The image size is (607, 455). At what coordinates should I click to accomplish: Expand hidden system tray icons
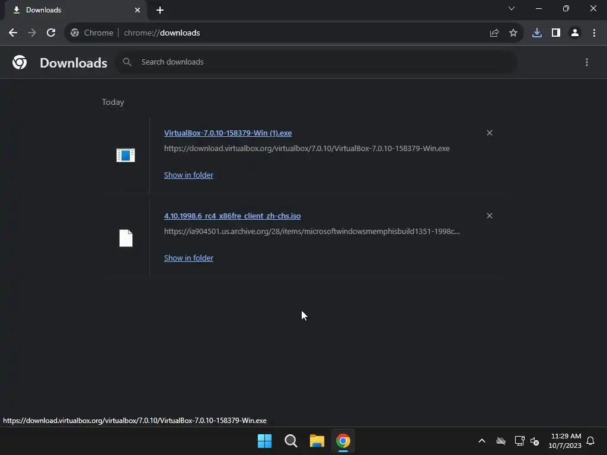coord(482,441)
